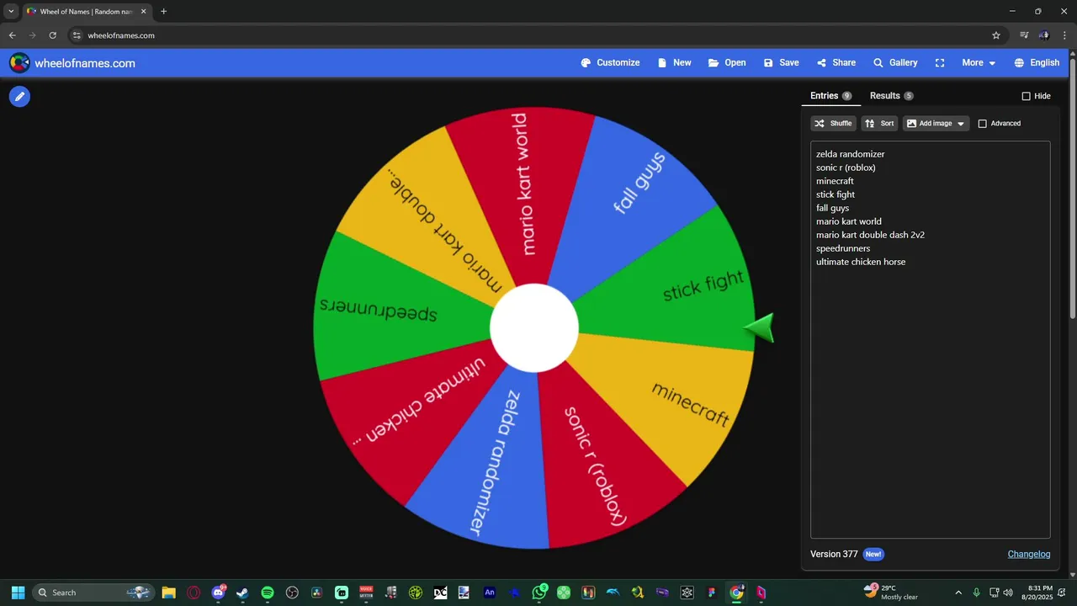Switch to Chrome in the taskbar
This screenshot has height=606, width=1077.
tap(736, 593)
